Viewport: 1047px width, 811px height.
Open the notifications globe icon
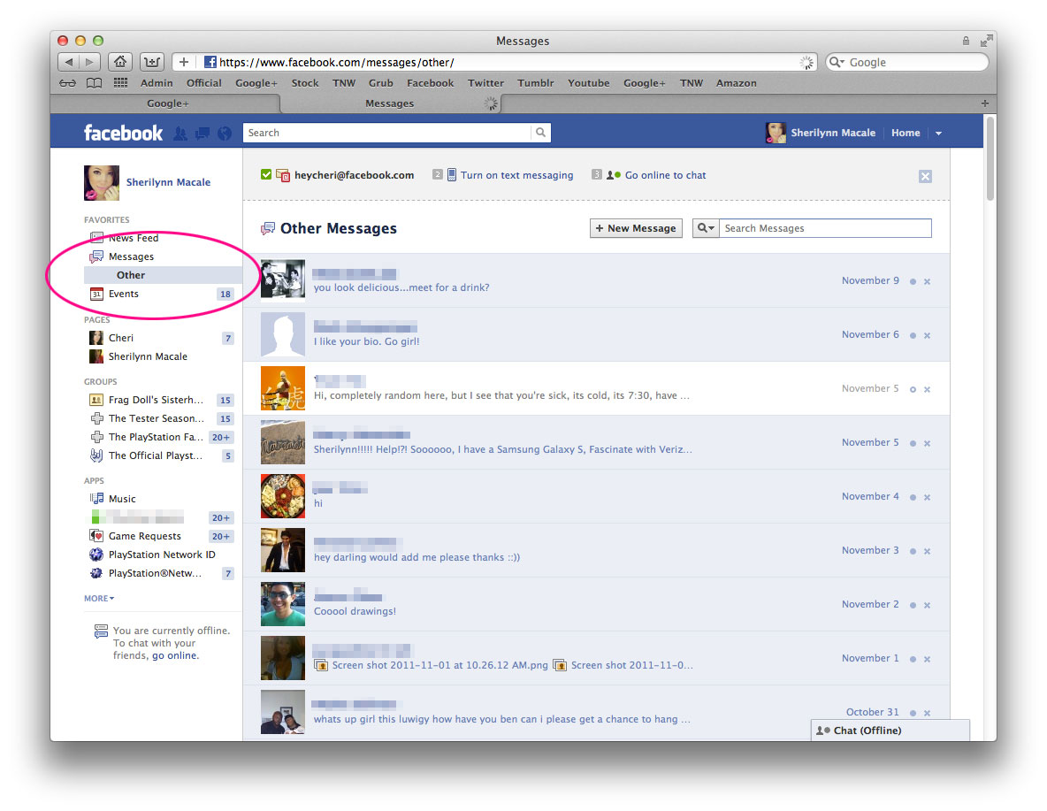pos(225,134)
